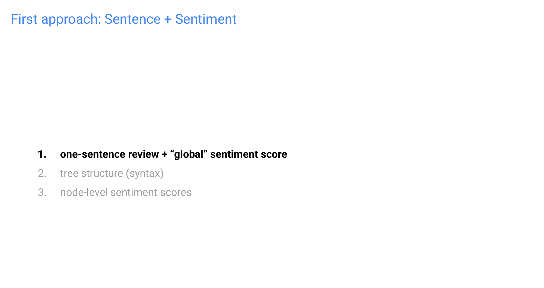Click the slide title "First approach: Sentence + Sentiment"
Screen dimensions: 544x288
pos(123,19)
